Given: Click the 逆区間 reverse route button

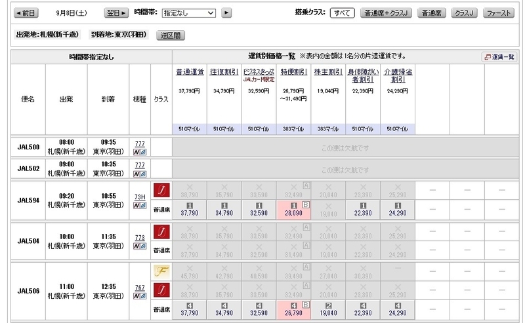Looking at the screenshot, I should pos(171,35).
